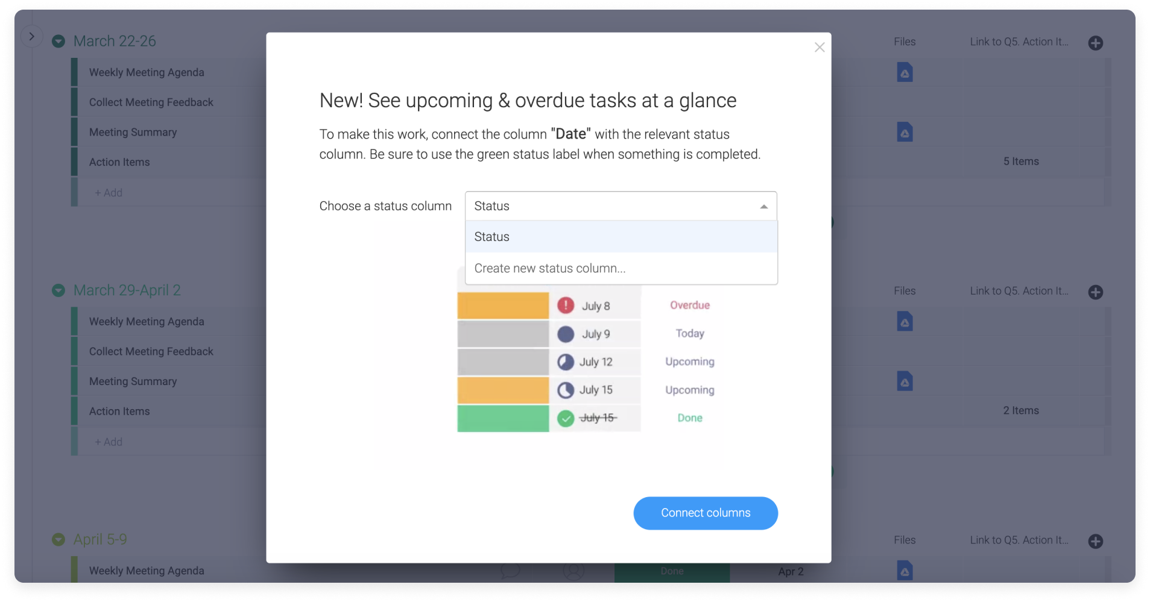
Task: Close the upcoming tasks dialog
Action: (819, 47)
